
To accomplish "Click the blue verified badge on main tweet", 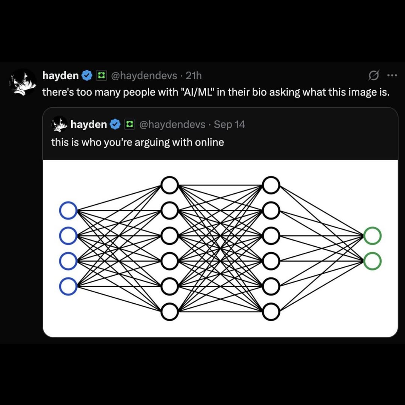I will point(87,76).
